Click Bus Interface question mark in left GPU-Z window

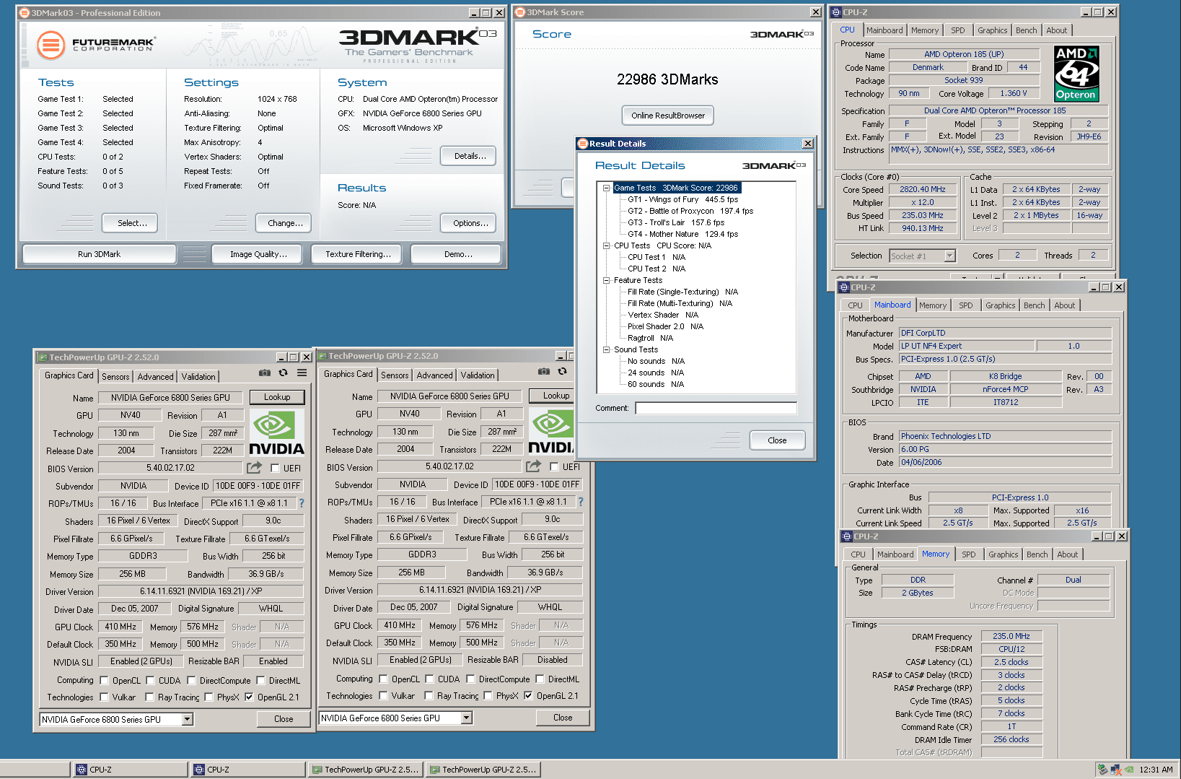click(302, 503)
